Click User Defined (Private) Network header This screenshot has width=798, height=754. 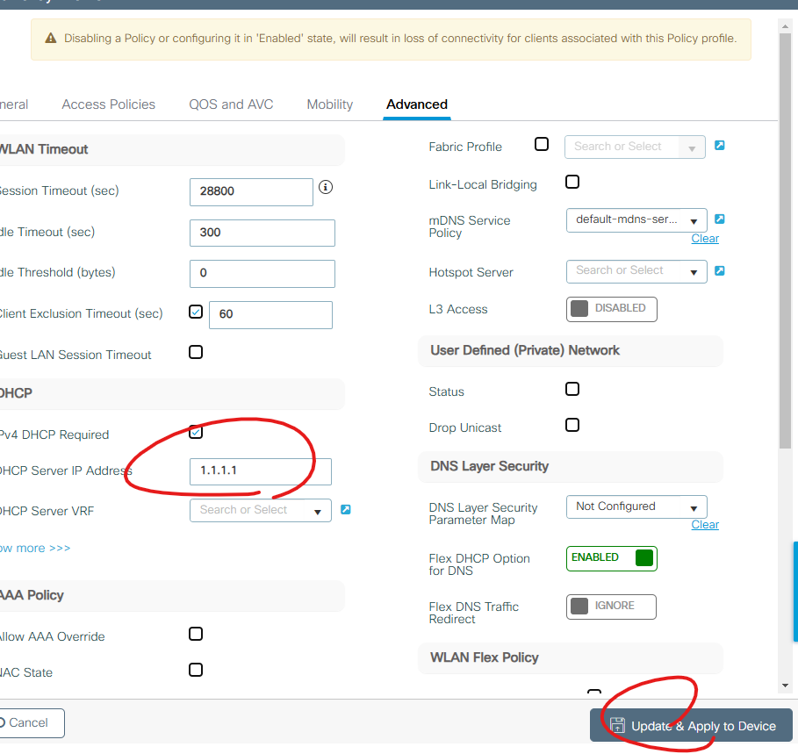(x=571, y=350)
